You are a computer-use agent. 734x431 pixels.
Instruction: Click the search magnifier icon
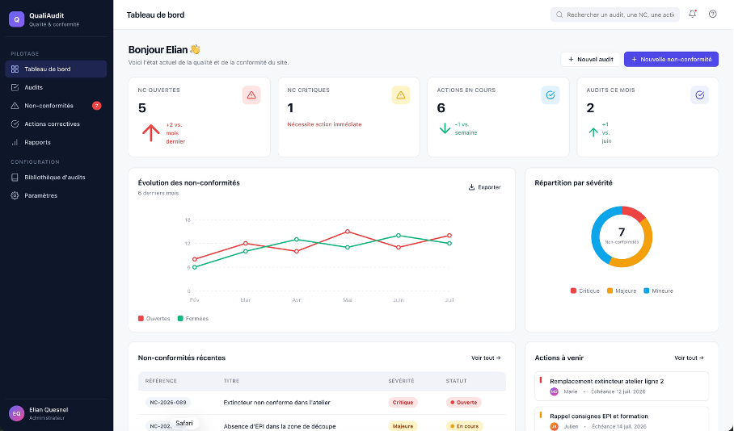pyautogui.click(x=559, y=15)
